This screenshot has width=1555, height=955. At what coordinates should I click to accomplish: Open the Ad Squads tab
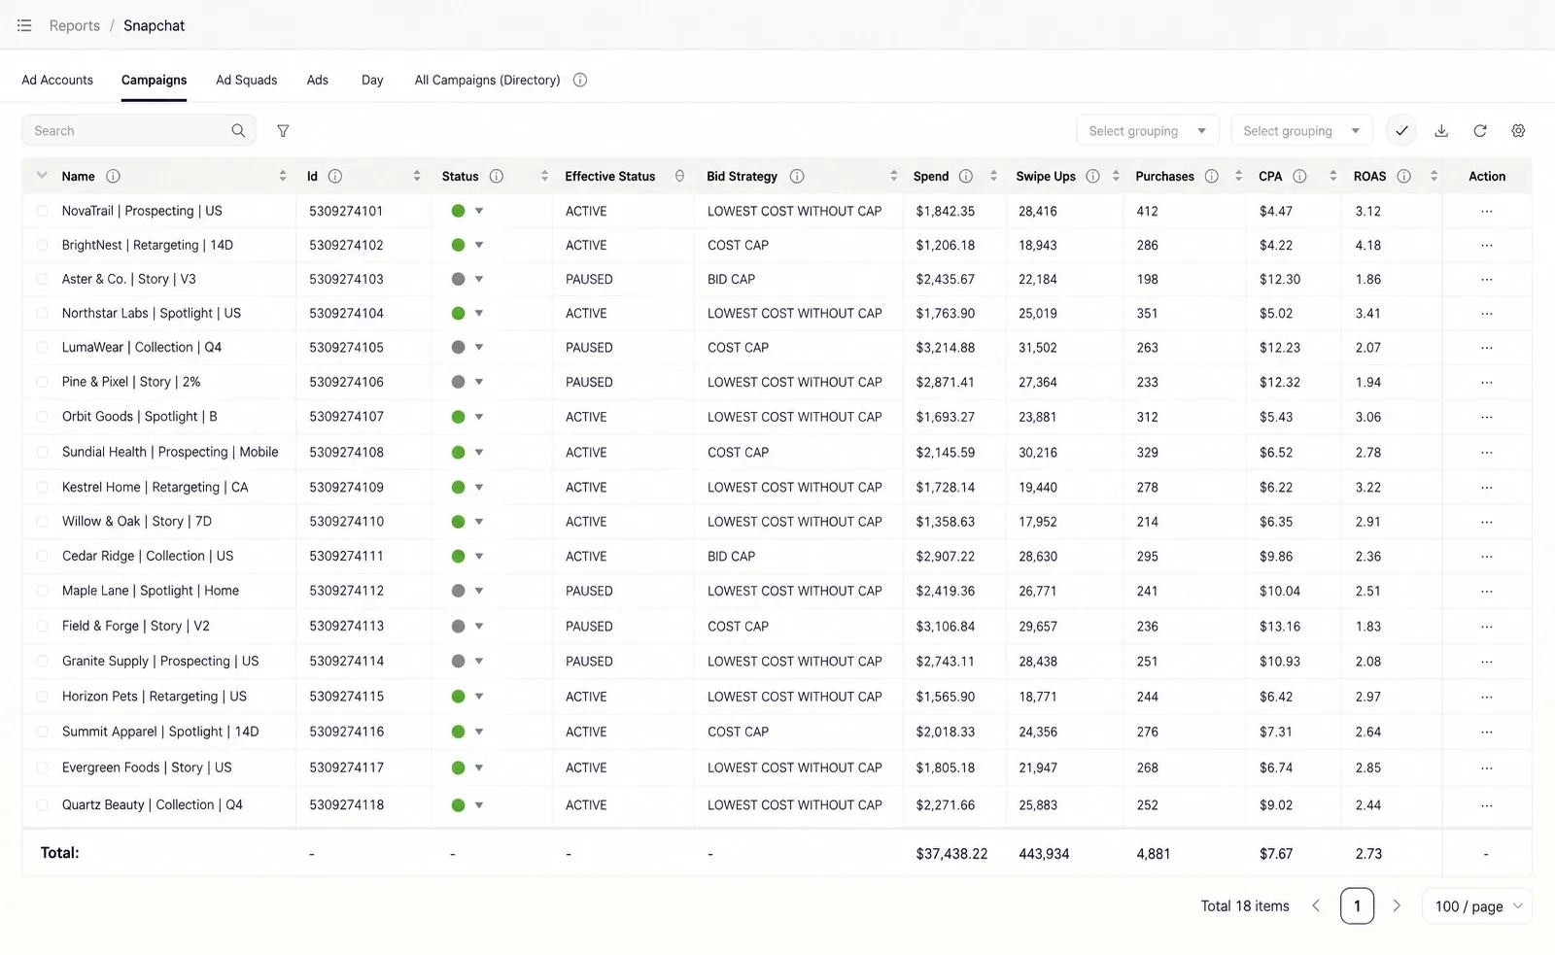246,81
